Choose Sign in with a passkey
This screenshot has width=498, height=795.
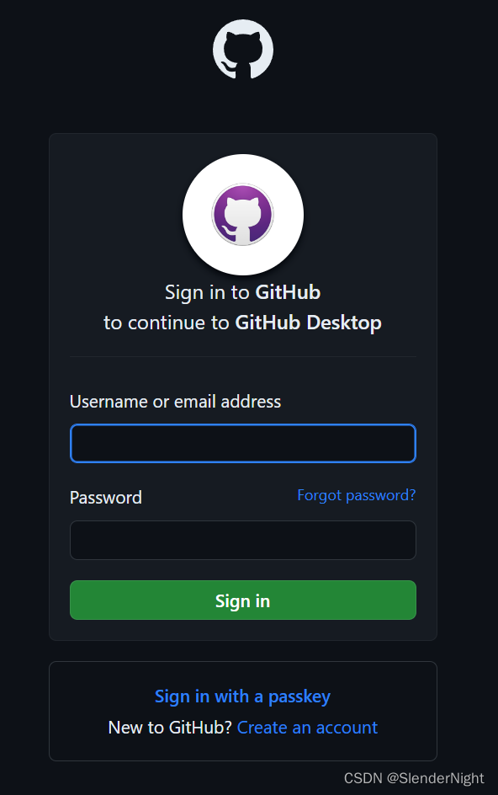point(242,696)
